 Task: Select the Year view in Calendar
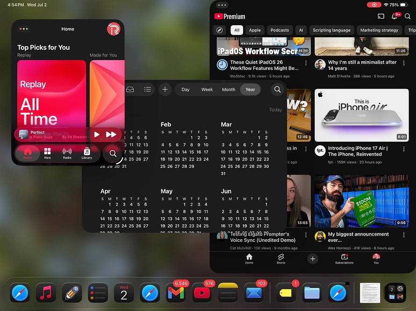click(x=250, y=90)
